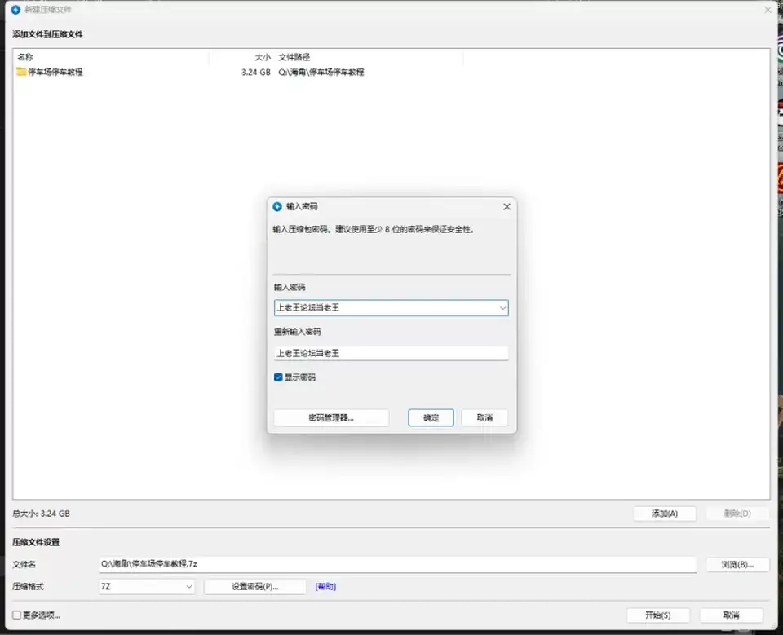The image size is (783, 635).
Task: Select the 停车场停车教程 folder name
Action: point(55,72)
